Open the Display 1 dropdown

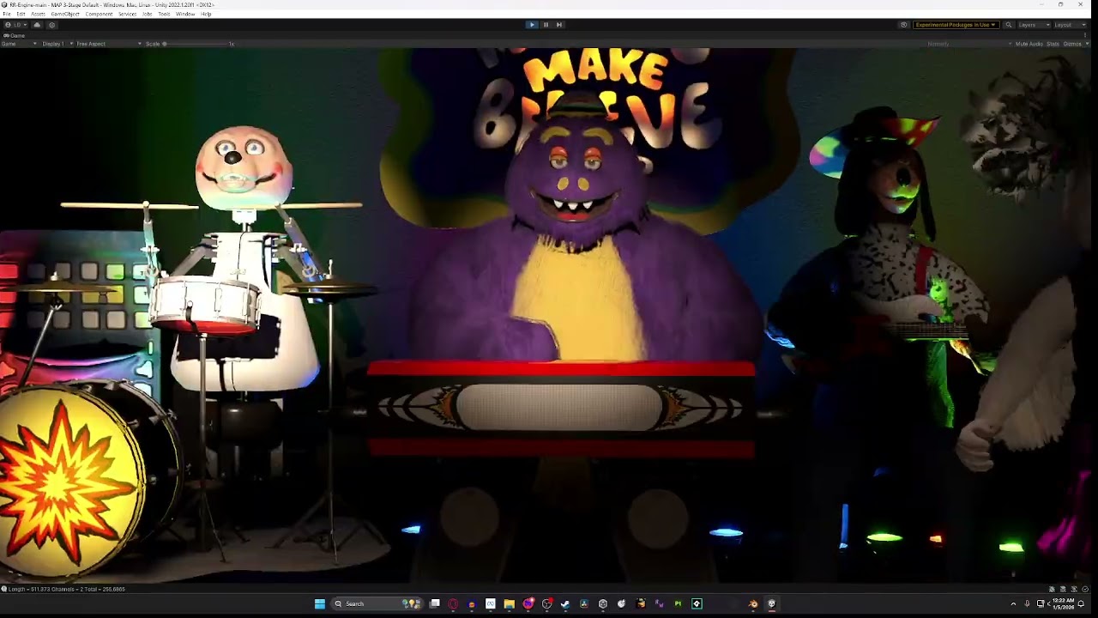tap(57, 44)
